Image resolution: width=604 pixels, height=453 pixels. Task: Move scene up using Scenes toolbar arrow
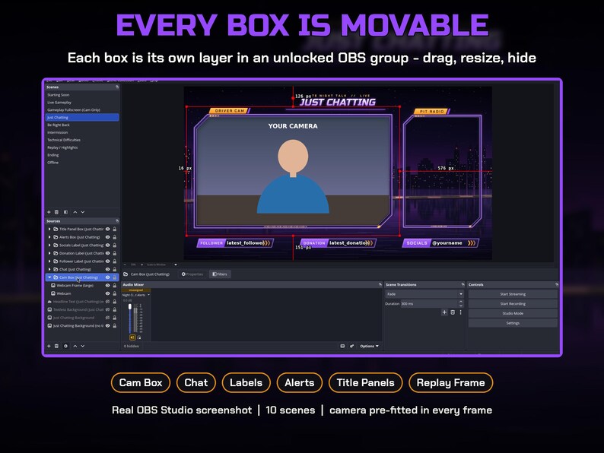coord(75,212)
